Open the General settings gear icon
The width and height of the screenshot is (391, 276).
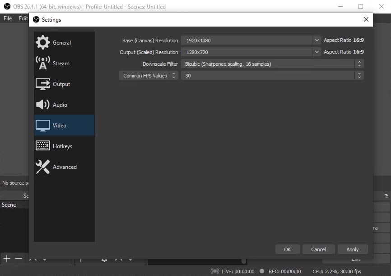43,42
